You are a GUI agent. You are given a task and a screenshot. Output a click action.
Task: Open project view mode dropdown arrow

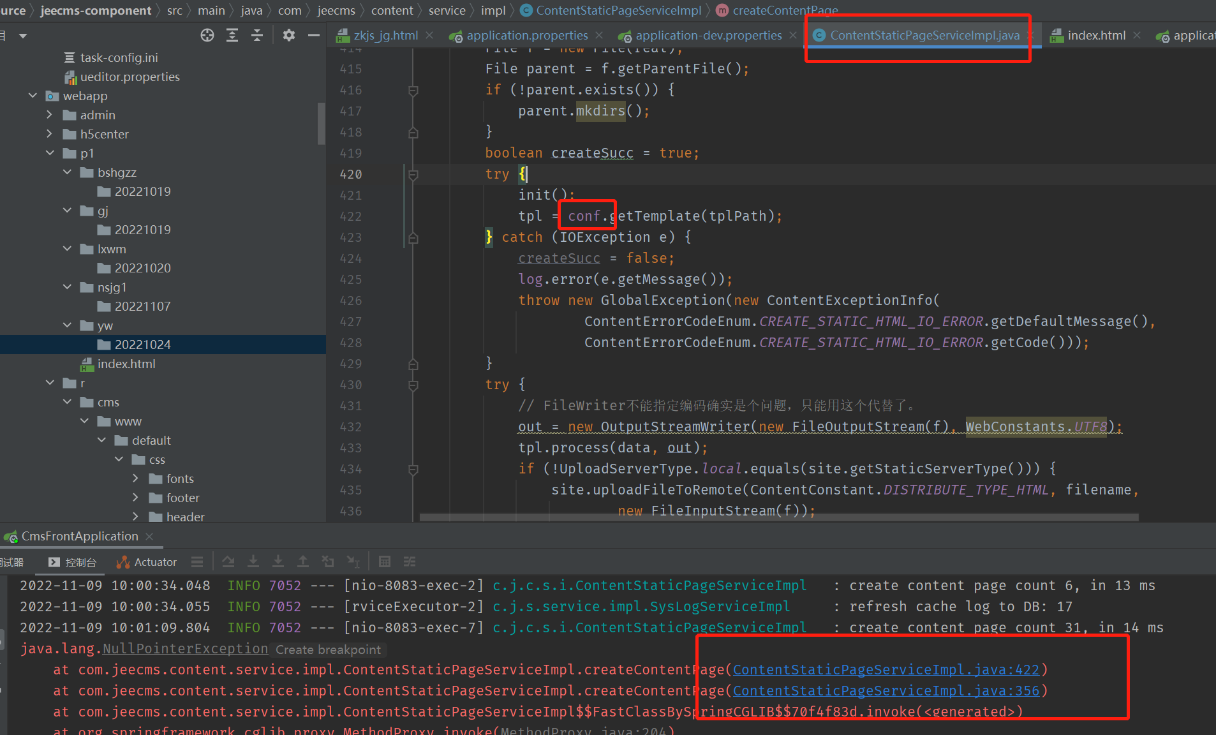23,36
